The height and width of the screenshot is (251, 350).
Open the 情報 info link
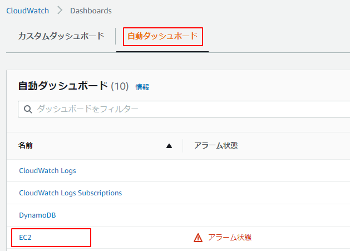(x=142, y=87)
